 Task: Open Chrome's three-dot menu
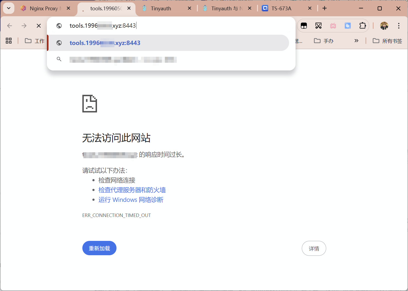click(399, 26)
